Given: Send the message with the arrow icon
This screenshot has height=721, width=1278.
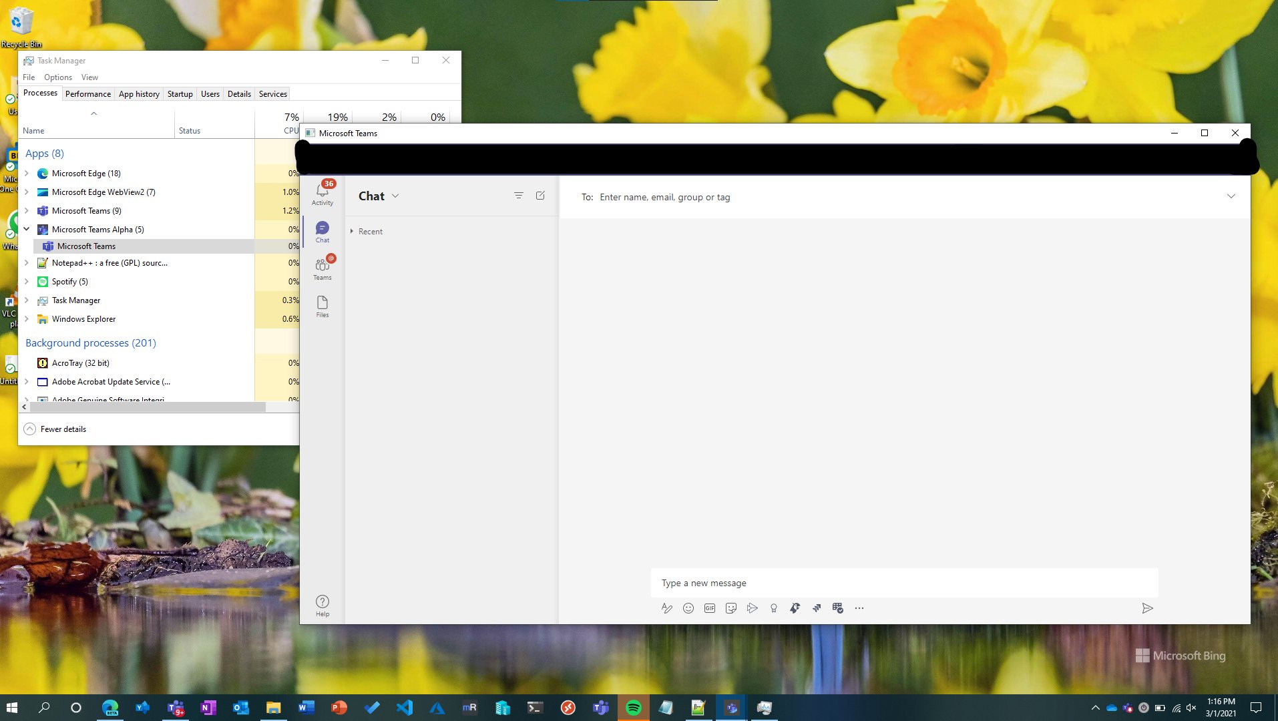Looking at the screenshot, I should point(1147,608).
